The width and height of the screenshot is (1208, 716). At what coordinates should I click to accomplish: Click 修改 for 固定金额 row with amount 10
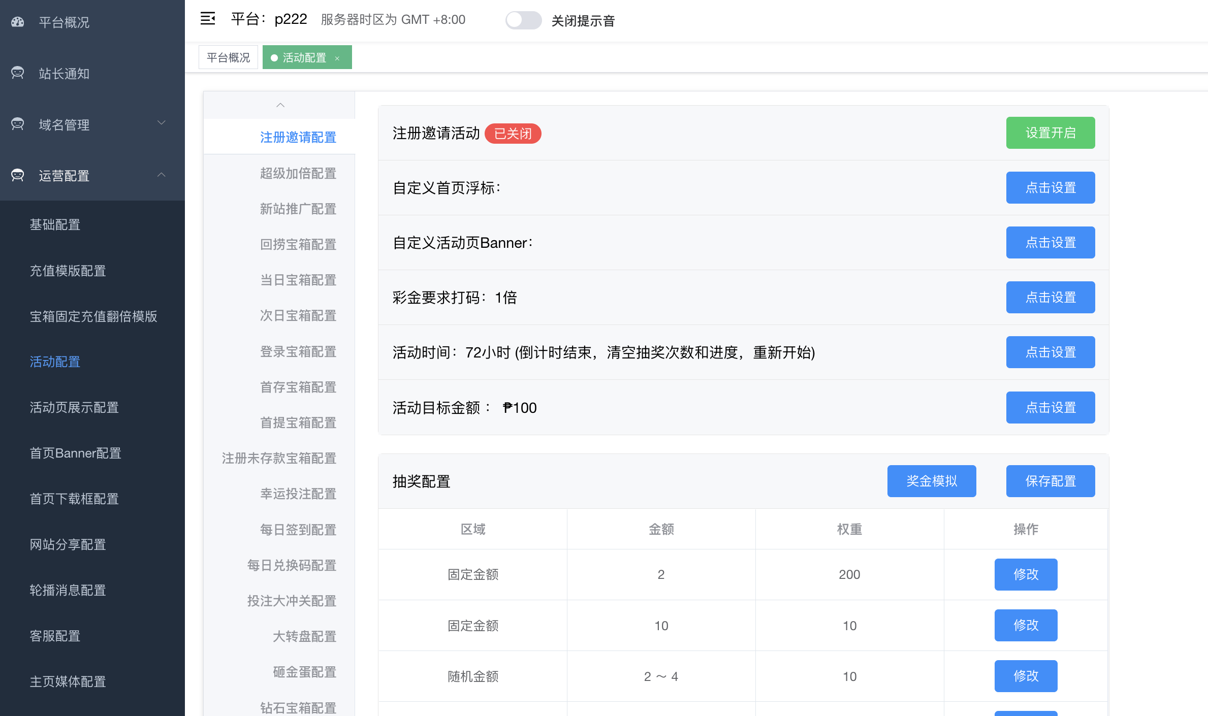coord(1026,625)
